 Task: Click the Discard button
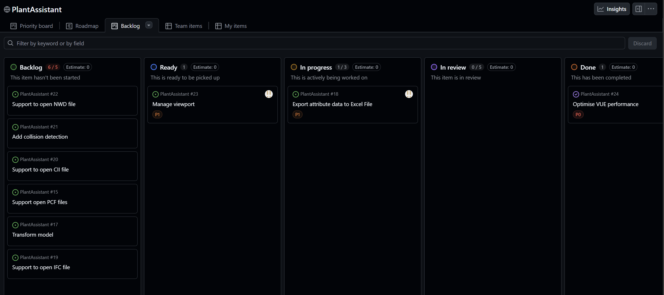click(x=642, y=43)
